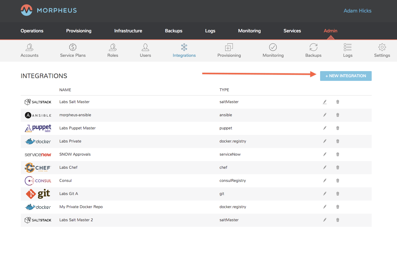Viewport: 397px width, 253px height.
Task: Open Admin Settings gear
Action: 382,51
